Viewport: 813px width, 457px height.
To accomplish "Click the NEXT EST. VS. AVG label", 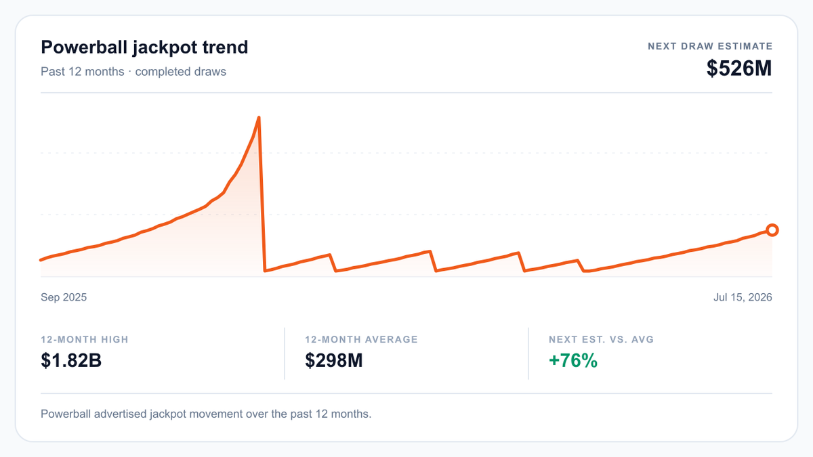I will [x=602, y=339].
